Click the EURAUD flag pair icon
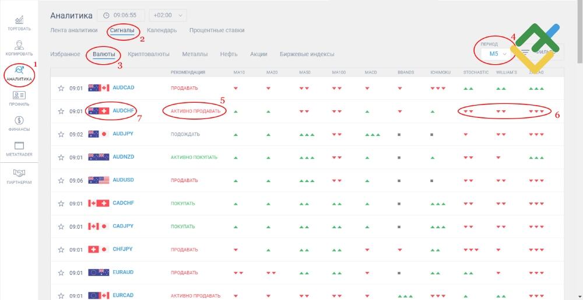 coord(99,273)
